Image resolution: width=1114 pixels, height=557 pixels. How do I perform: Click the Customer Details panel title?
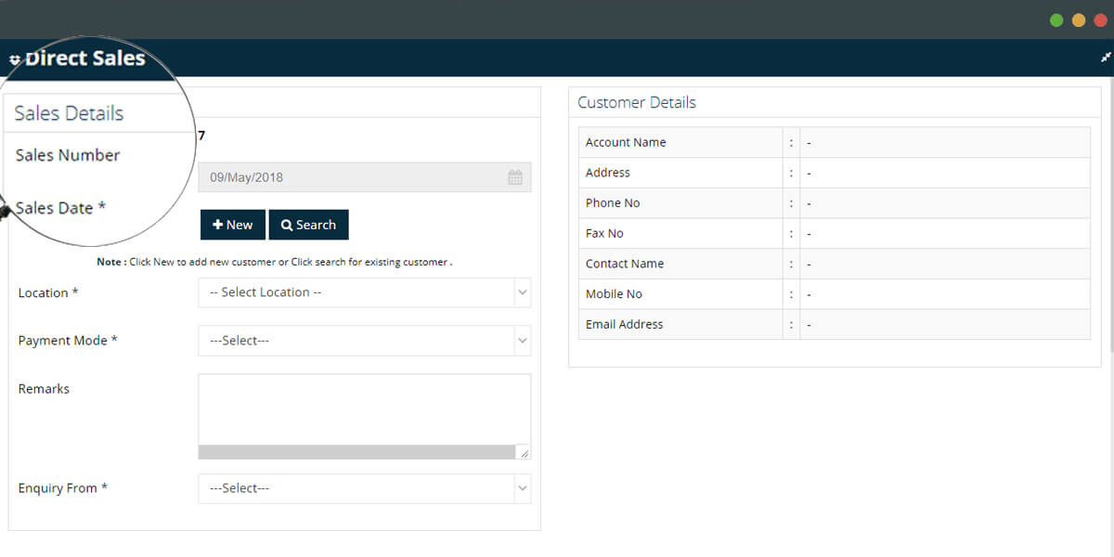click(x=636, y=102)
